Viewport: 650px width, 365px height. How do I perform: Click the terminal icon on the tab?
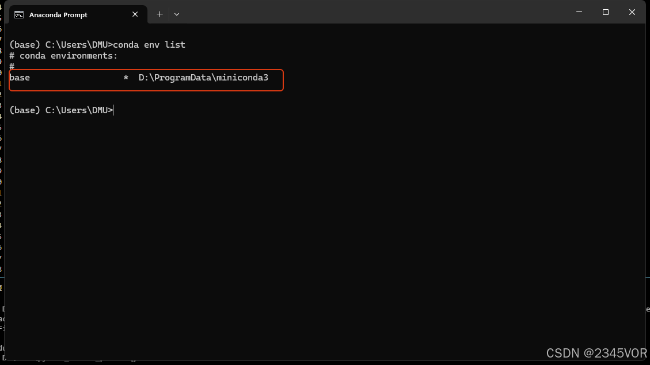point(19,15)
